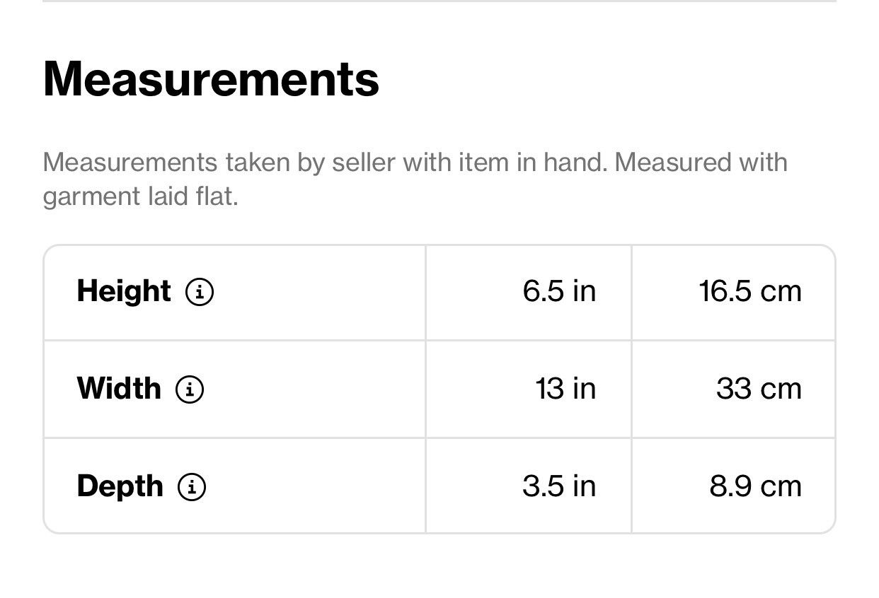The image size is (879, 598).
Task: Click the 6.5 in height value
Action: point(559,291)
